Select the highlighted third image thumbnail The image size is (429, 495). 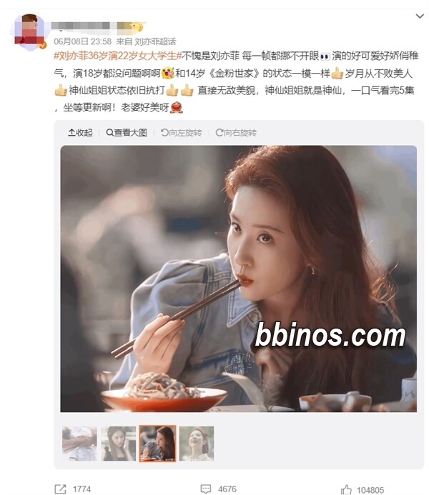tap(157, 444)
